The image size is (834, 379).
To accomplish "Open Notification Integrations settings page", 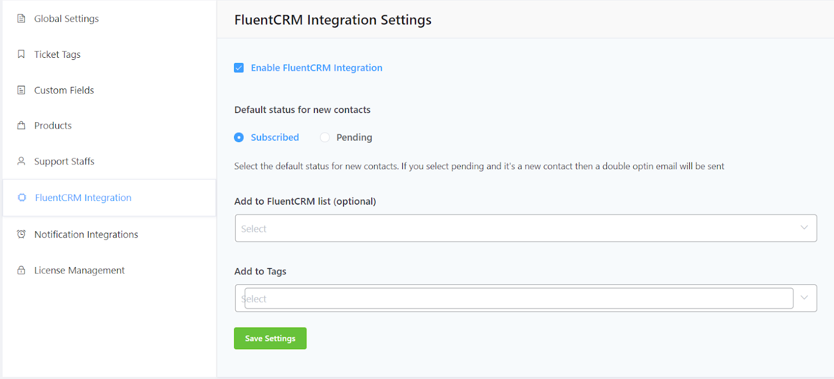I will (86, 235).
